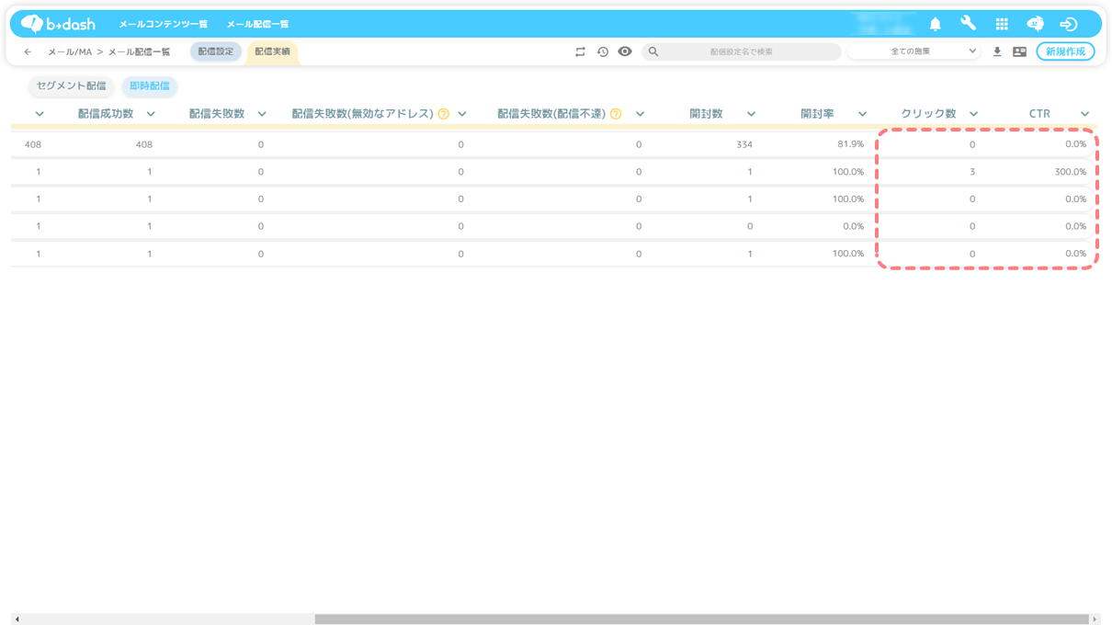Viewport: 1112px width, 625px height.
Task: Select the 81.9% open rate cell
Action: [851, 144]
